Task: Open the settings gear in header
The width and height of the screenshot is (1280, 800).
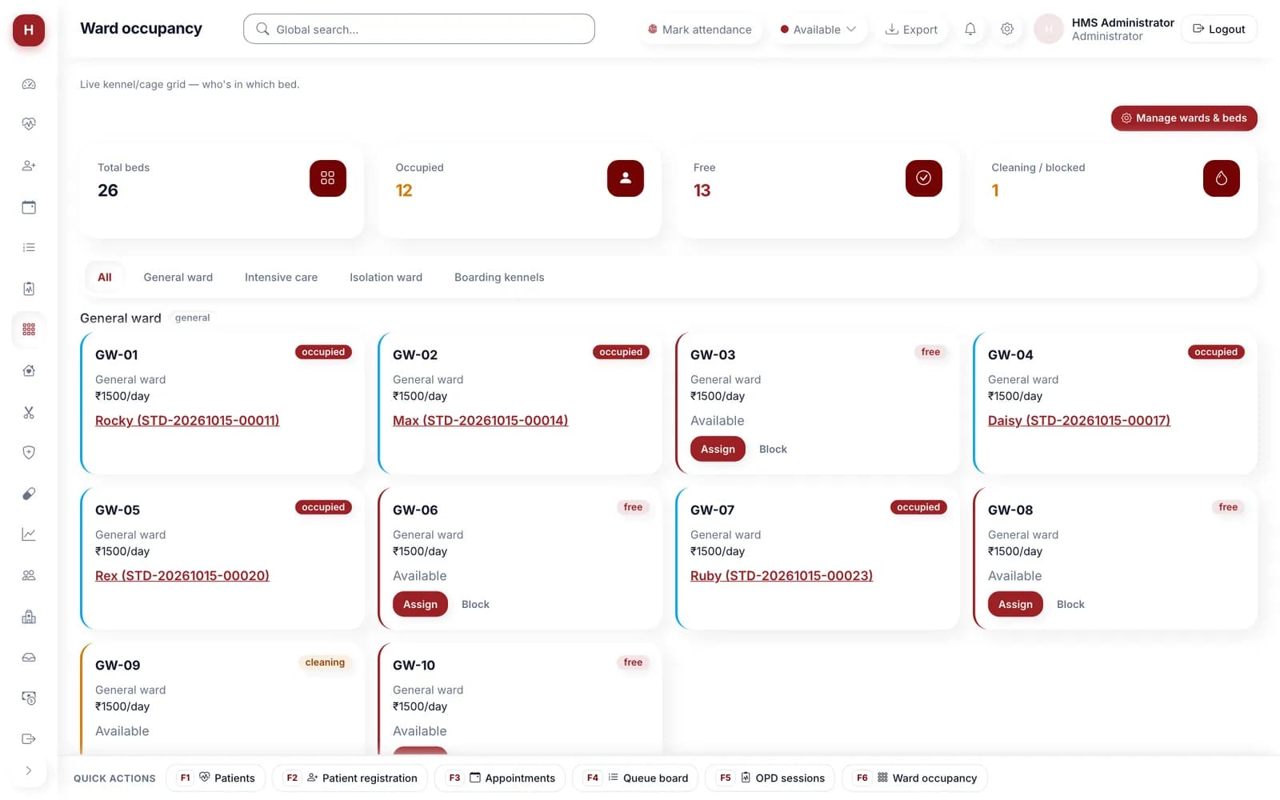Action: pos(1007,30)
